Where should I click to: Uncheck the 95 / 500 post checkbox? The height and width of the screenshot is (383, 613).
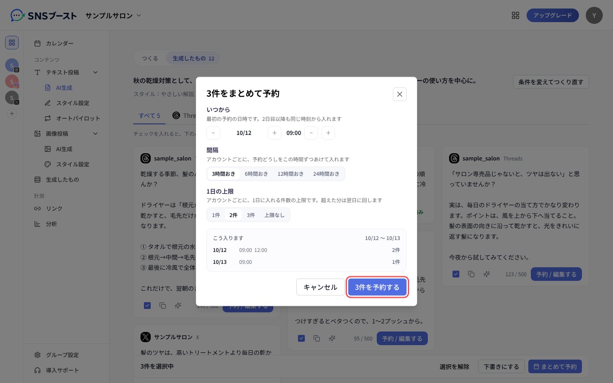[x=301, y=338]
